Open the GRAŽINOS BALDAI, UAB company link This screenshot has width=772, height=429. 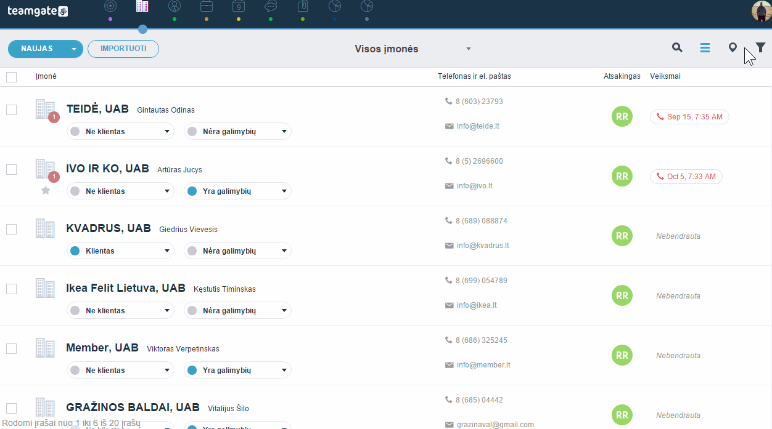[133, 407]
